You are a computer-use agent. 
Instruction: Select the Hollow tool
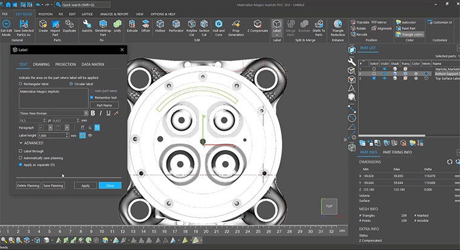tap(160, 25)
